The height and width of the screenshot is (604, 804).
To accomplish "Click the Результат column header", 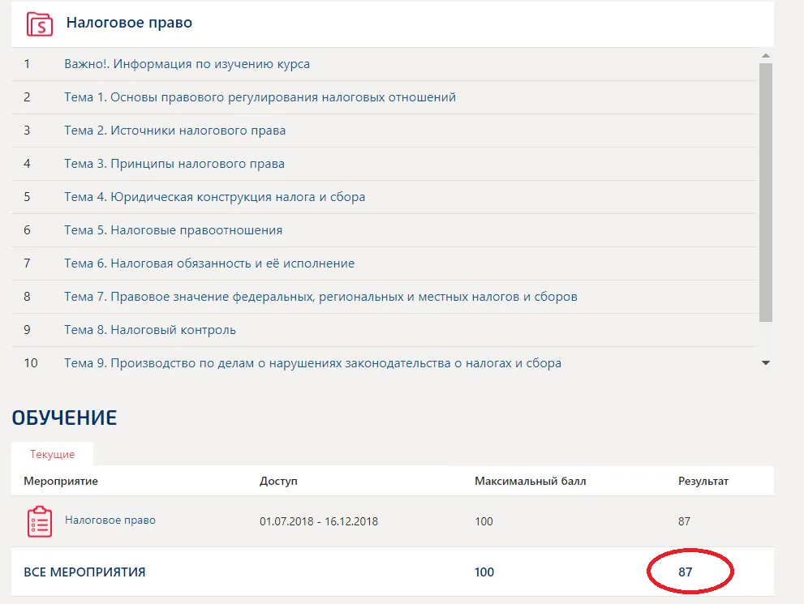I will (703, 481).
